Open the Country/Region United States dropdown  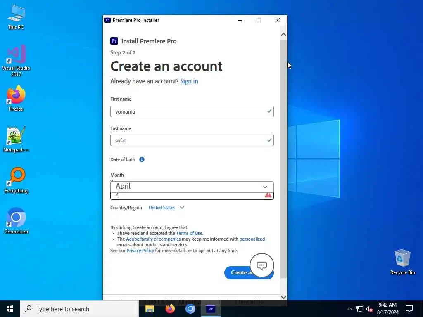coord(166,208)
